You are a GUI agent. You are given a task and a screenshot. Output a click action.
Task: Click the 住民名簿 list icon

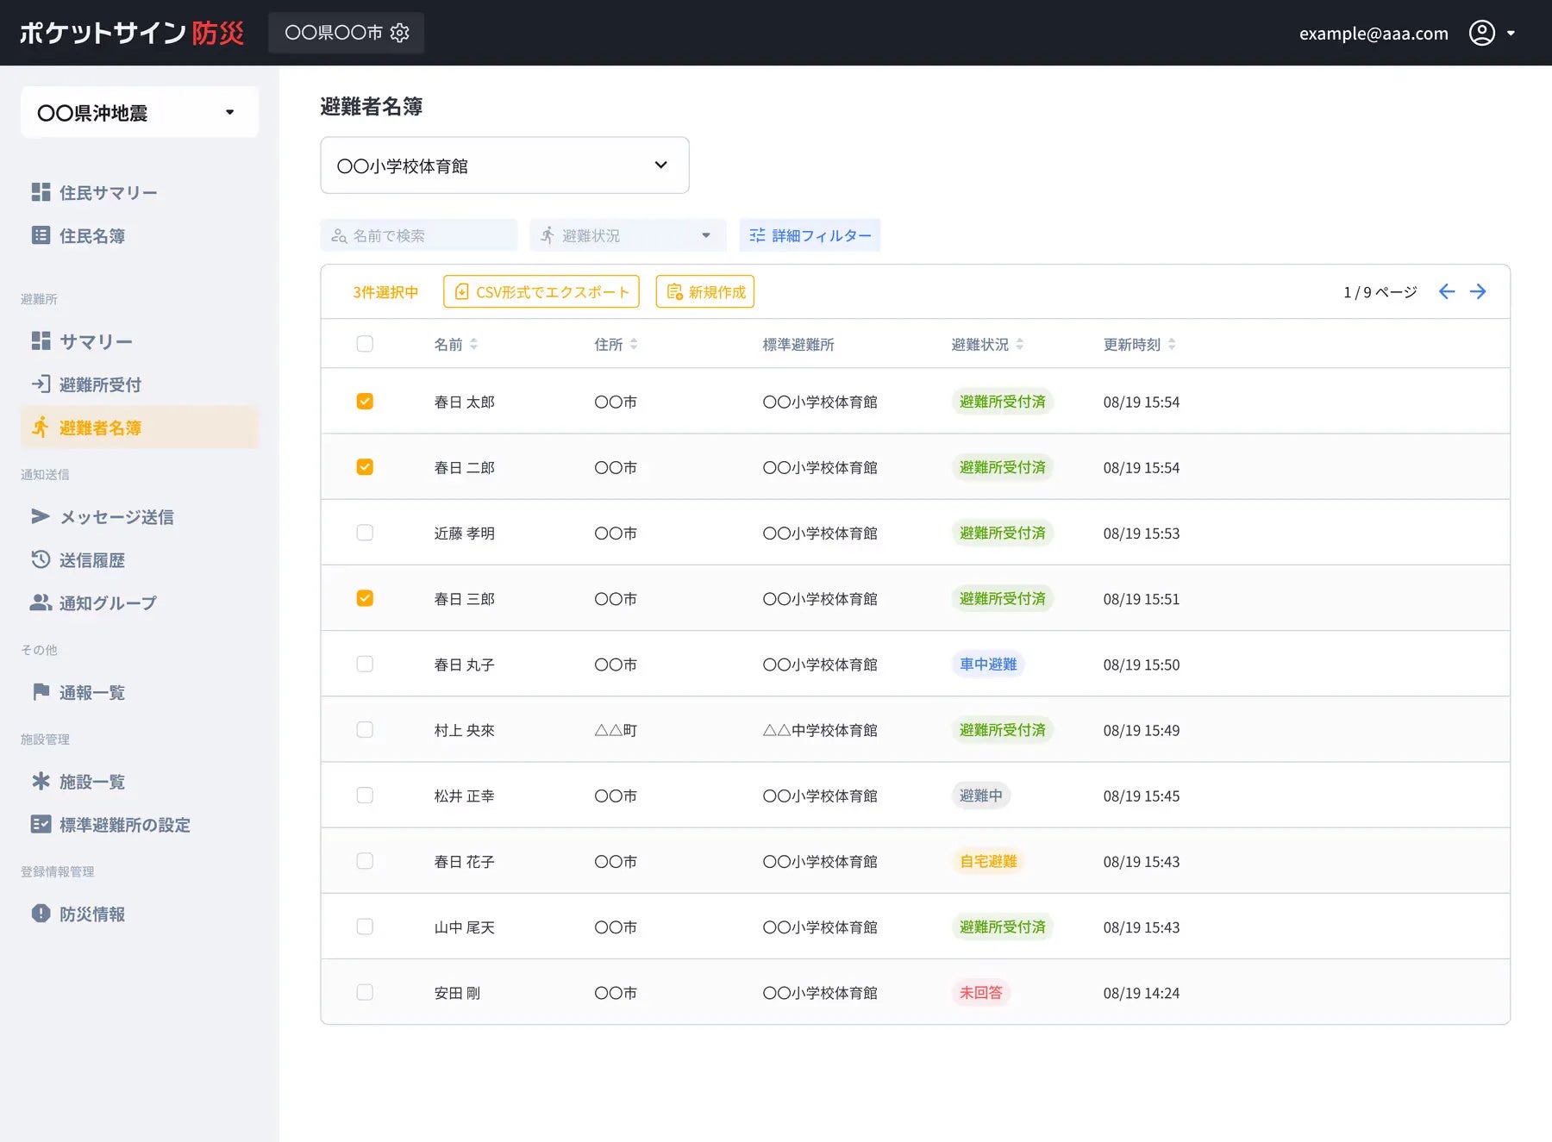pos(41,235)
